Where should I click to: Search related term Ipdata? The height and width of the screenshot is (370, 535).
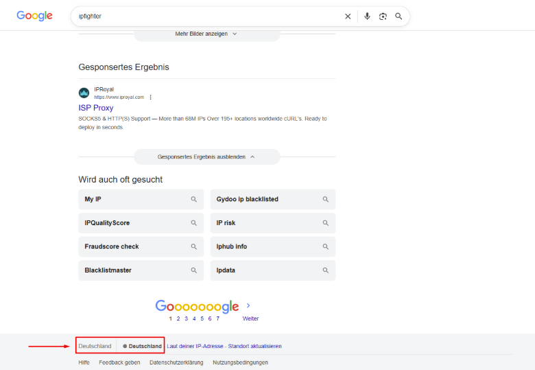coord(272,270)
